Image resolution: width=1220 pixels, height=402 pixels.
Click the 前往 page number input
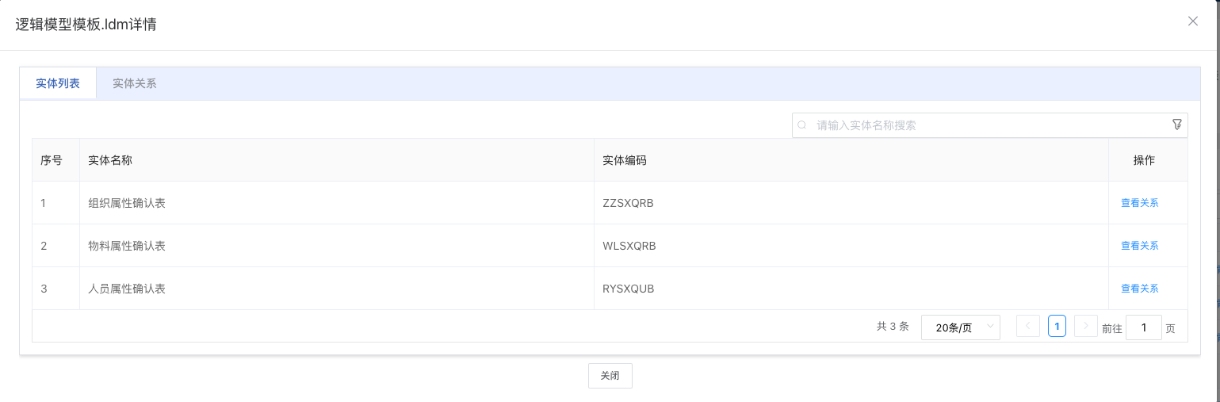click(1143, 327)
